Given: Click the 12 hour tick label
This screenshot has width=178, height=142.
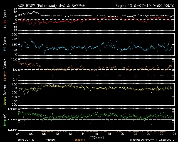Looking at the screenshot, I should [x=71, y=134].
